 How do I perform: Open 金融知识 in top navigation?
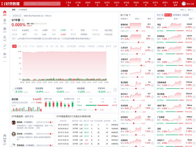[x=88, y=4]
